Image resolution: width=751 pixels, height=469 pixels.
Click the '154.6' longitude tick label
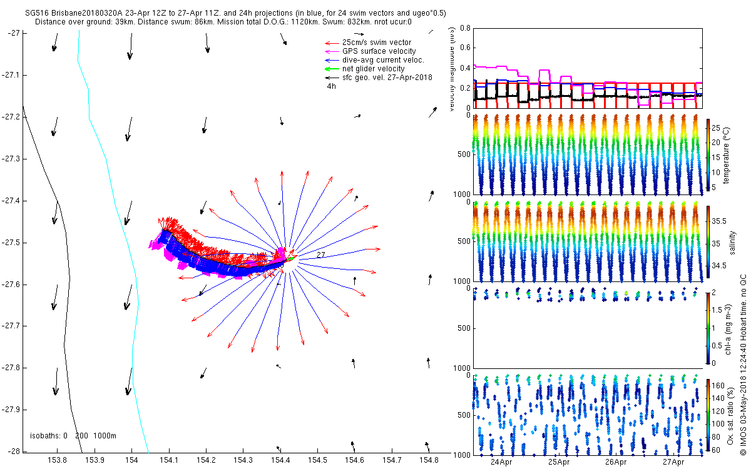point(354,461)
